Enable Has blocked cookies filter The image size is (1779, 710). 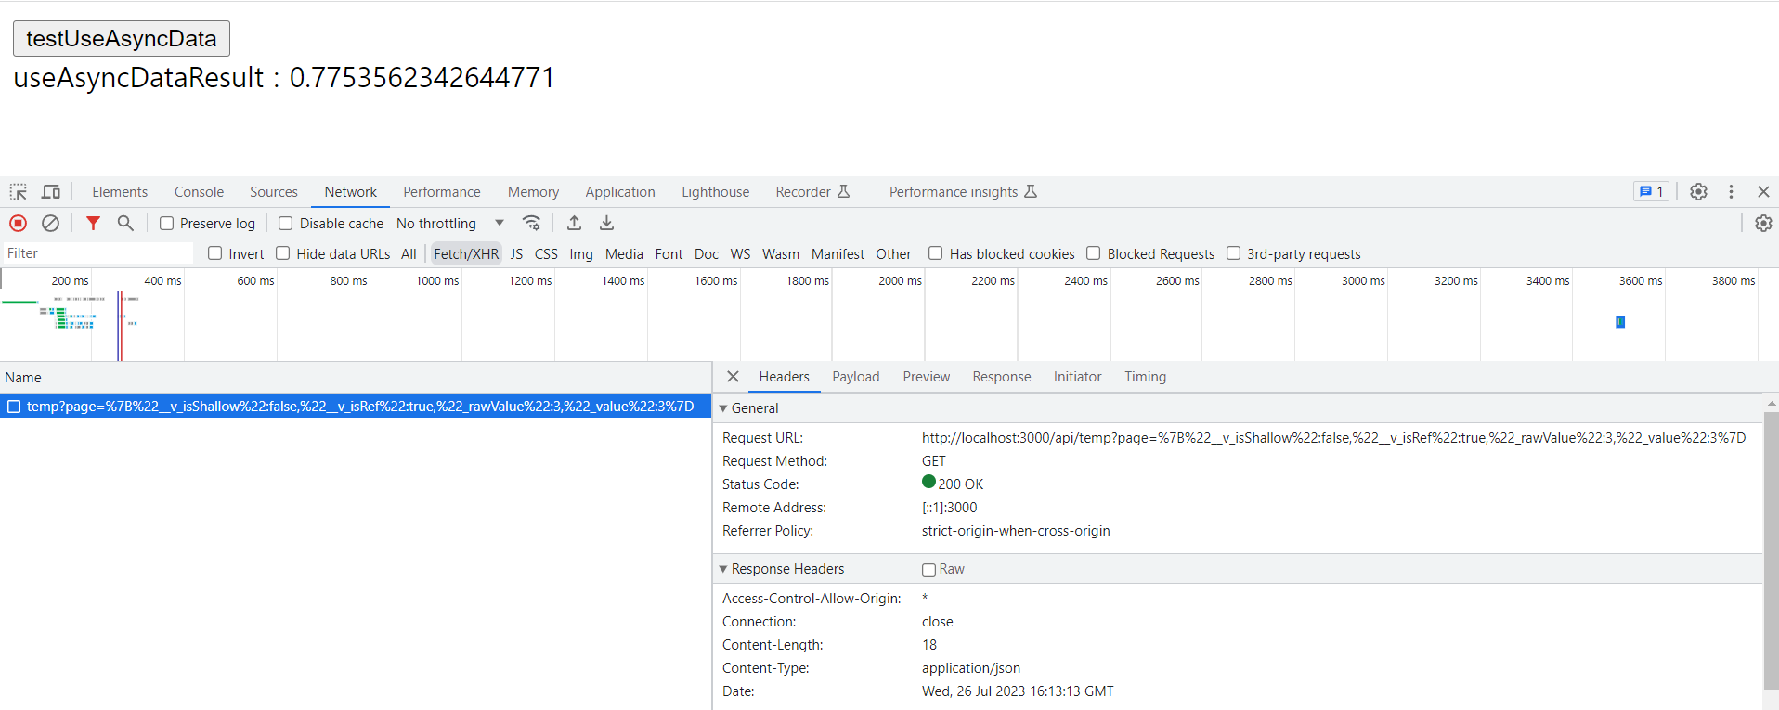[936, 253]
